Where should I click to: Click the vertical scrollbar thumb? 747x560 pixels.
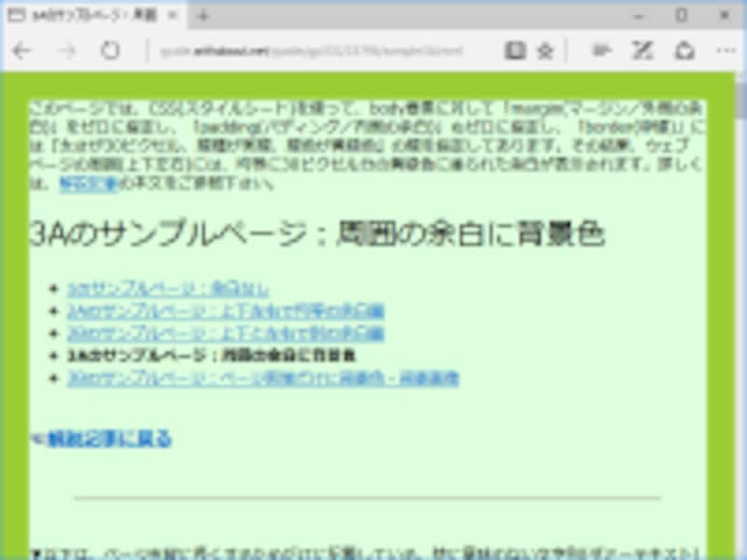coord(740,100)
